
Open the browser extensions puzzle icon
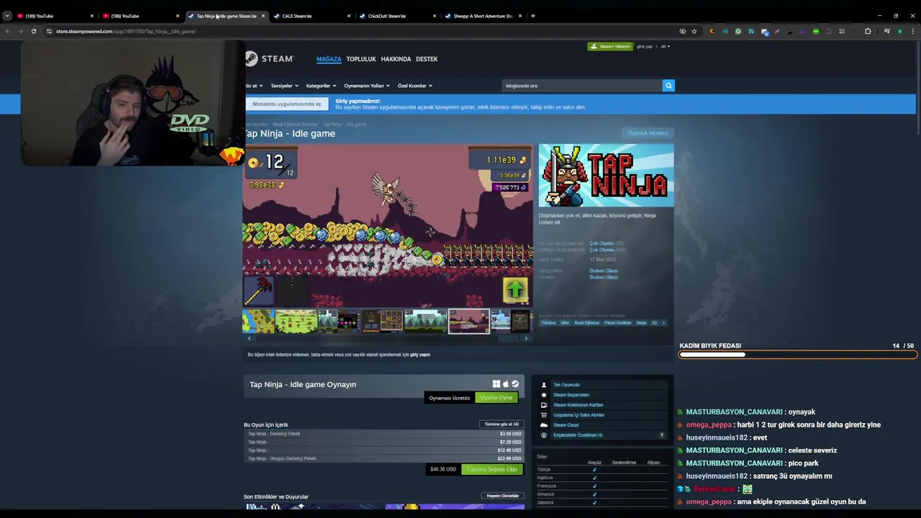pos(868,31)
